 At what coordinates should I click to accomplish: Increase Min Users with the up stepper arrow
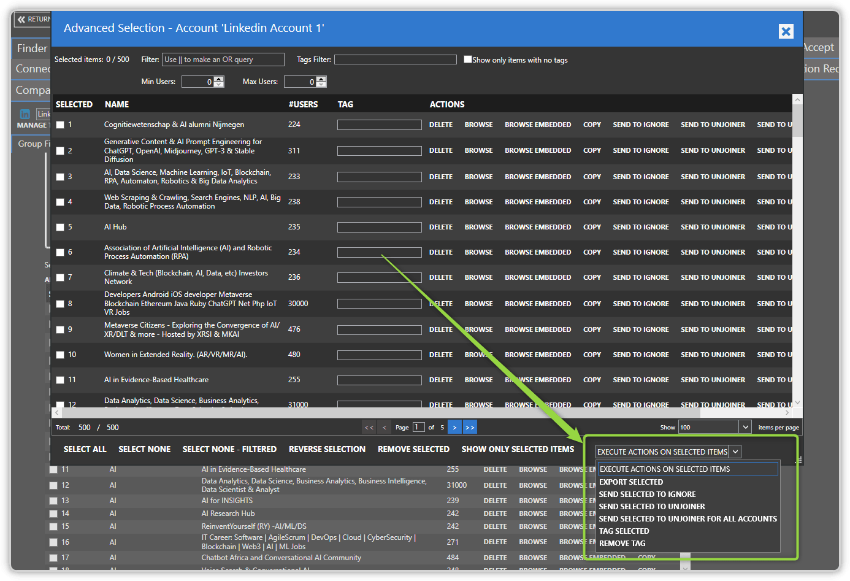tap(219, 78)
